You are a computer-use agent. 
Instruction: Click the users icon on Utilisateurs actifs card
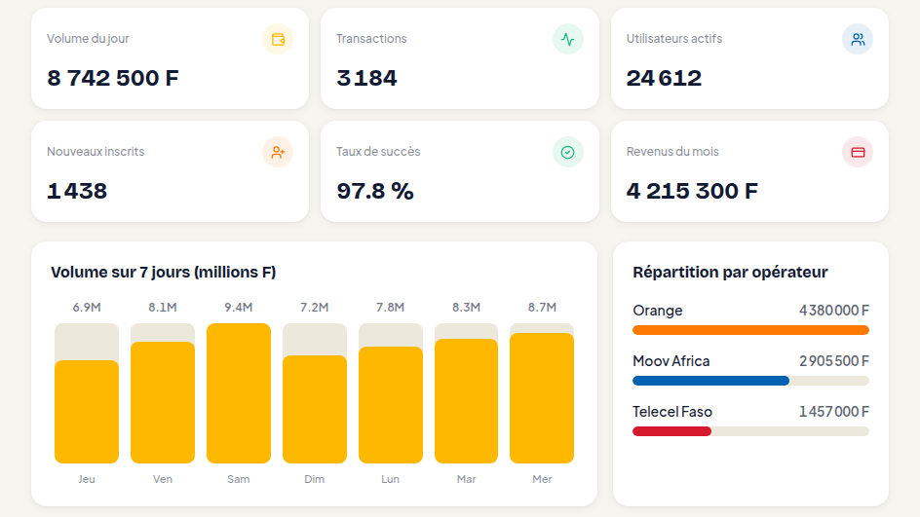(x=858, y=39)
